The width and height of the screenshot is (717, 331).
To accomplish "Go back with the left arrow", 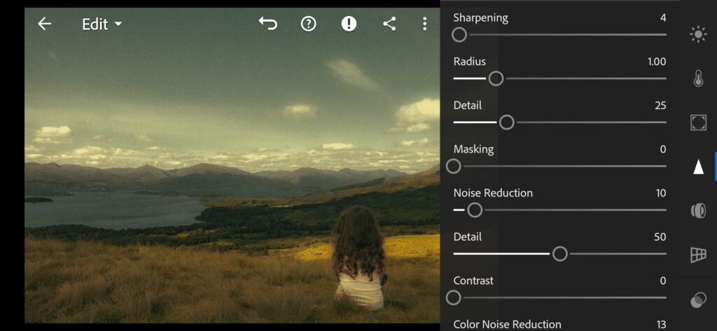I will [x=44, y=24].
